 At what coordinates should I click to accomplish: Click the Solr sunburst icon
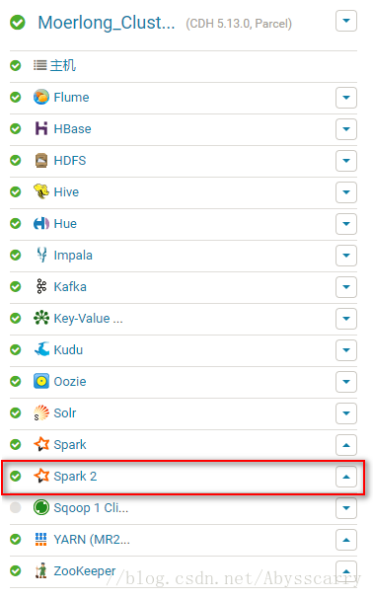pyautogui.click(x=41, y=412)
